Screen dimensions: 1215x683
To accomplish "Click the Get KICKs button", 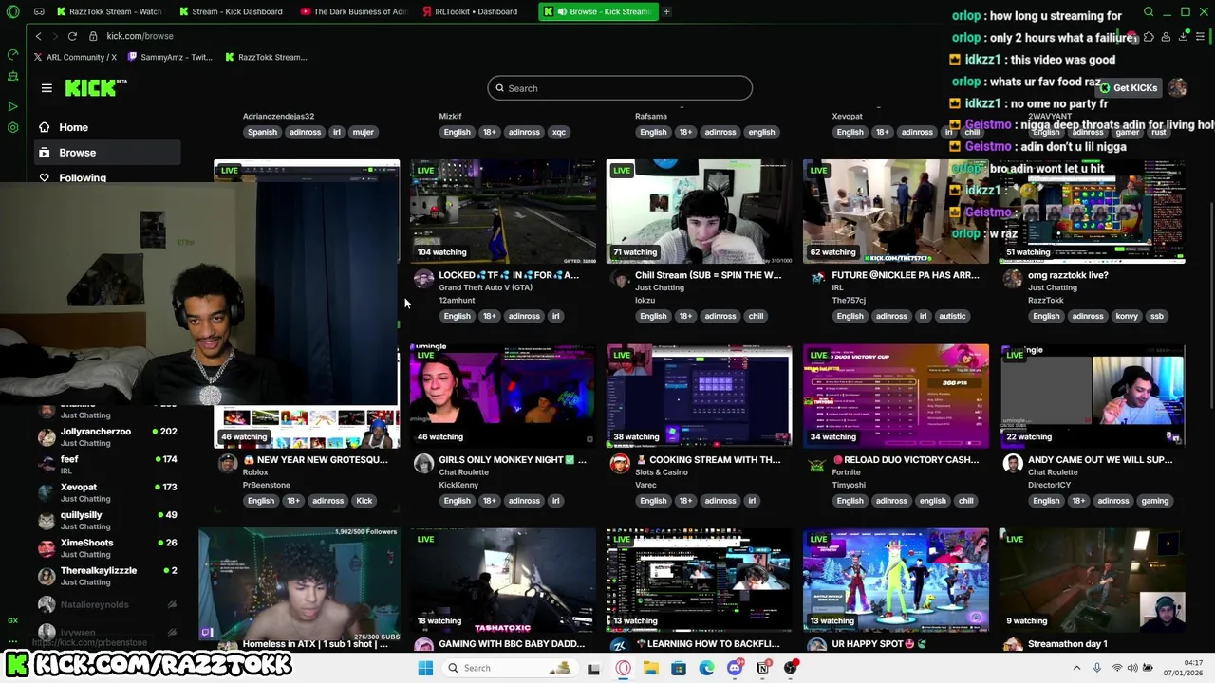I will pyautogui.click(x=1129, y=88).
